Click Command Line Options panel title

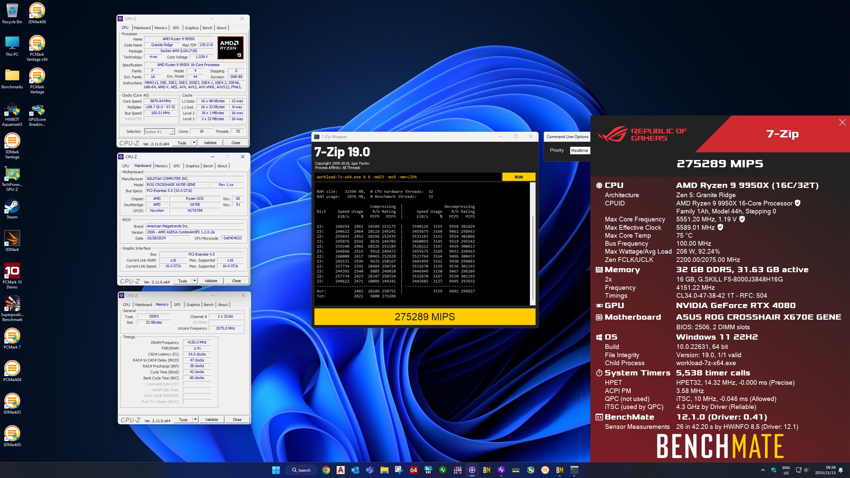(567, 137)
